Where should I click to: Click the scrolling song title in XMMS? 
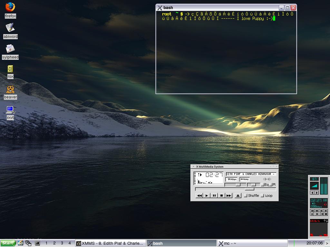tap(251, 174)
